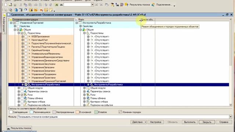This screenshot has width=235, height=132.
Task: Click the Выполнить button
Action: coord(190,122)
